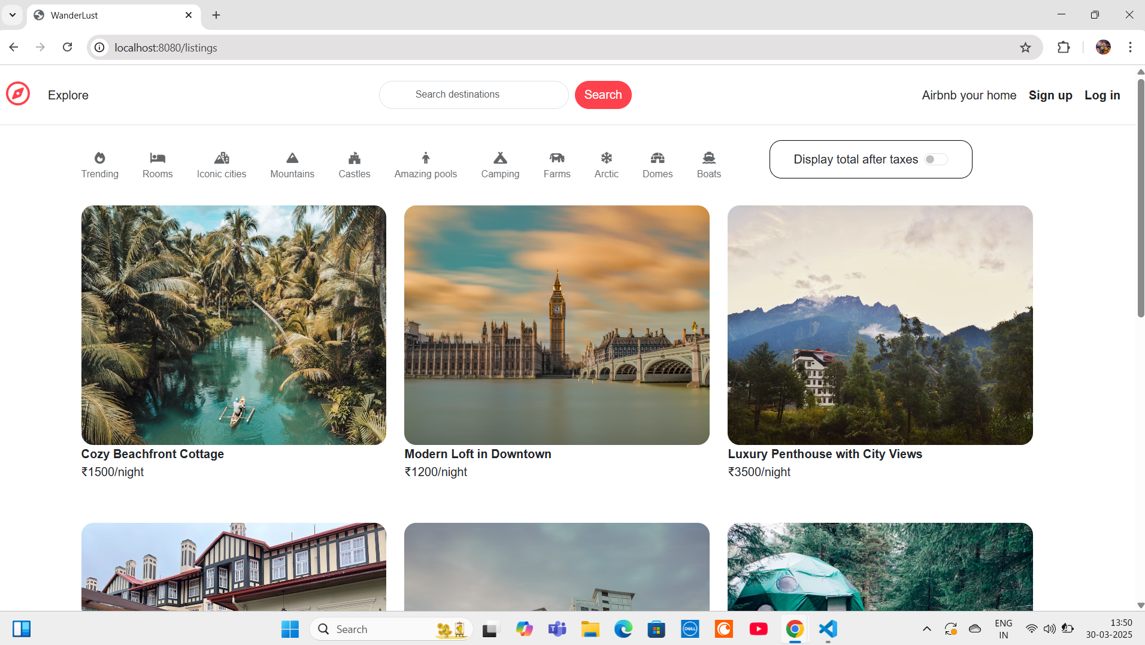Select the Trending filter icon

click(x=99, y=158)
